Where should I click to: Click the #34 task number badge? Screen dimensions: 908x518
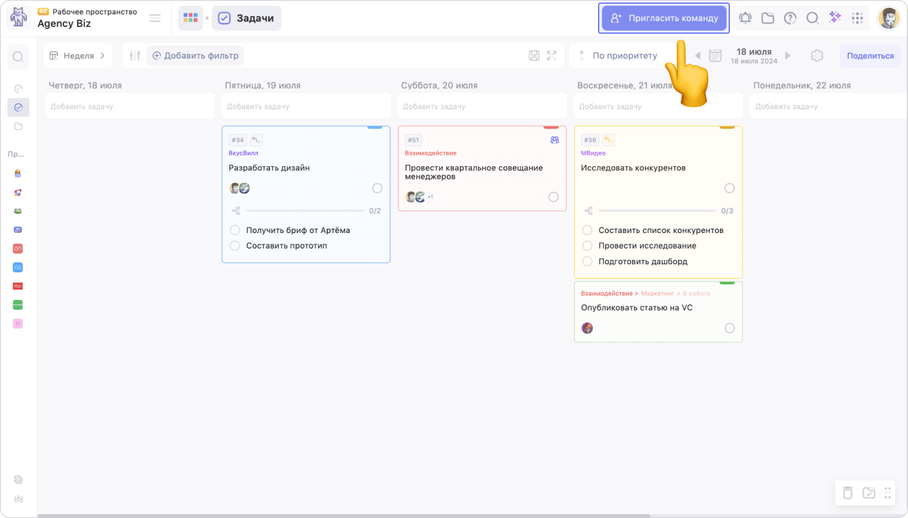(237, 140)
